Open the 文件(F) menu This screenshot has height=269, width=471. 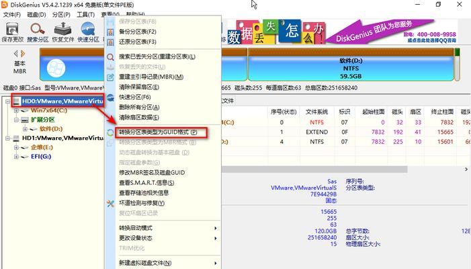(11, 14)
